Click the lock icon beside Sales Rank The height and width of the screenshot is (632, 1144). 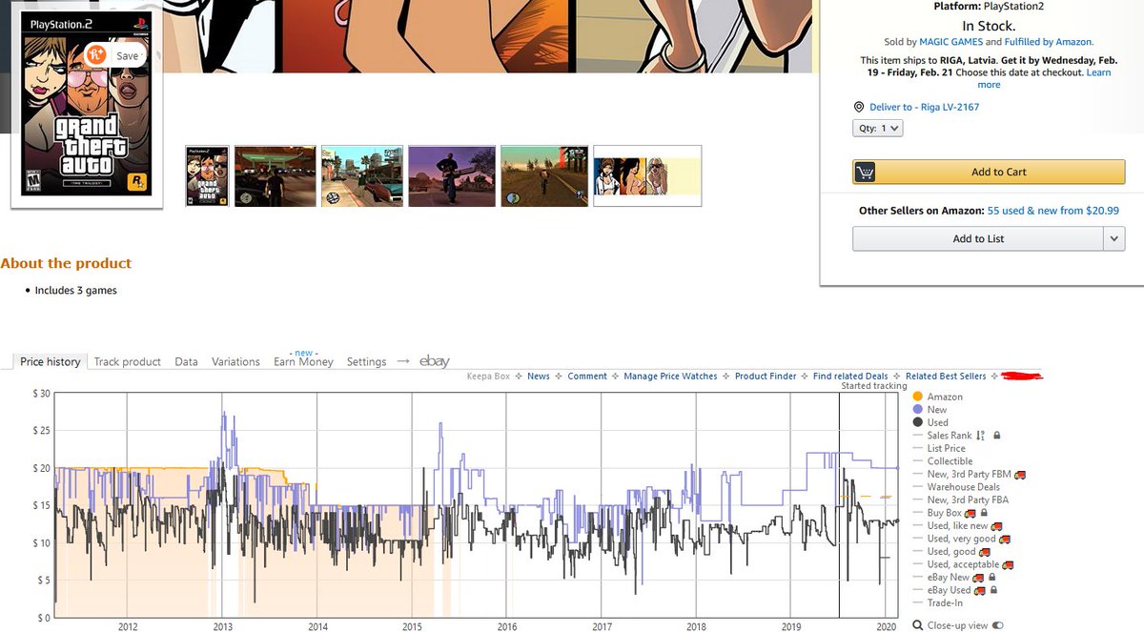click(x=996, y=436)
